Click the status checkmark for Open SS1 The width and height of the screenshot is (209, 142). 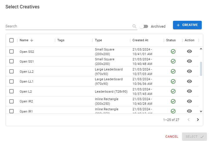(173, 61)
